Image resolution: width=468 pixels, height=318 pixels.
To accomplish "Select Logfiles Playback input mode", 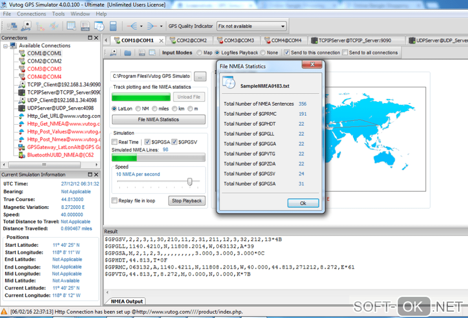I will pyautogui.click(x=217, y=53).
